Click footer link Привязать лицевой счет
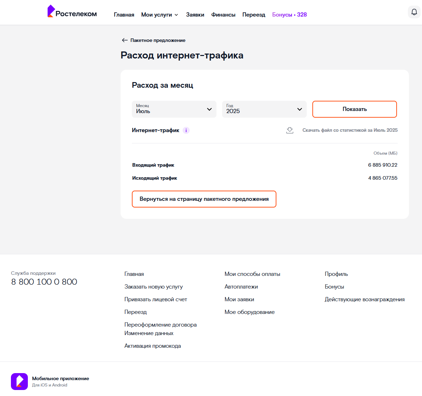 155,299
